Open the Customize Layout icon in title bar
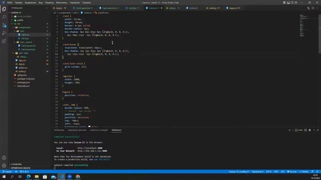 tap(295, 2)
